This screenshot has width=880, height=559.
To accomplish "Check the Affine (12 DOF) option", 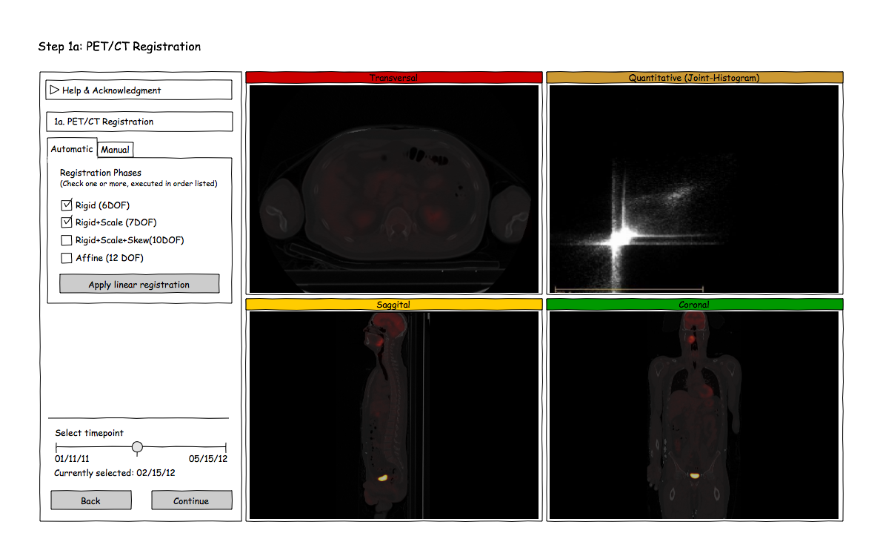I will point(67,258).
